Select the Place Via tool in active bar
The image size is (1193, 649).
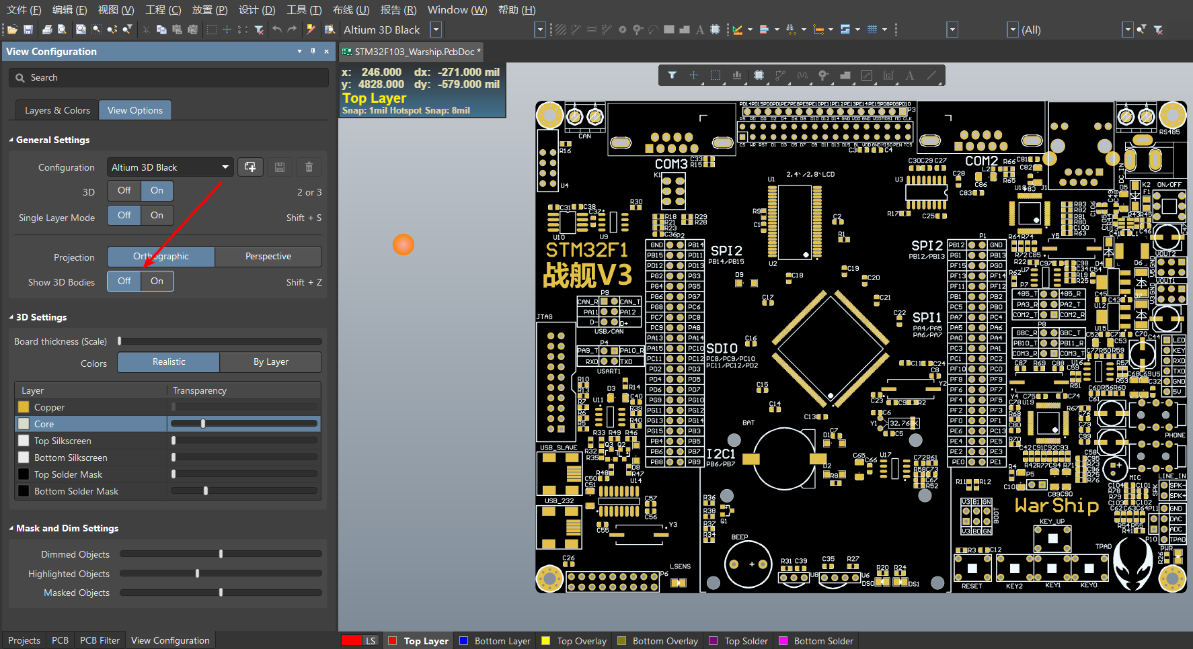823,75
